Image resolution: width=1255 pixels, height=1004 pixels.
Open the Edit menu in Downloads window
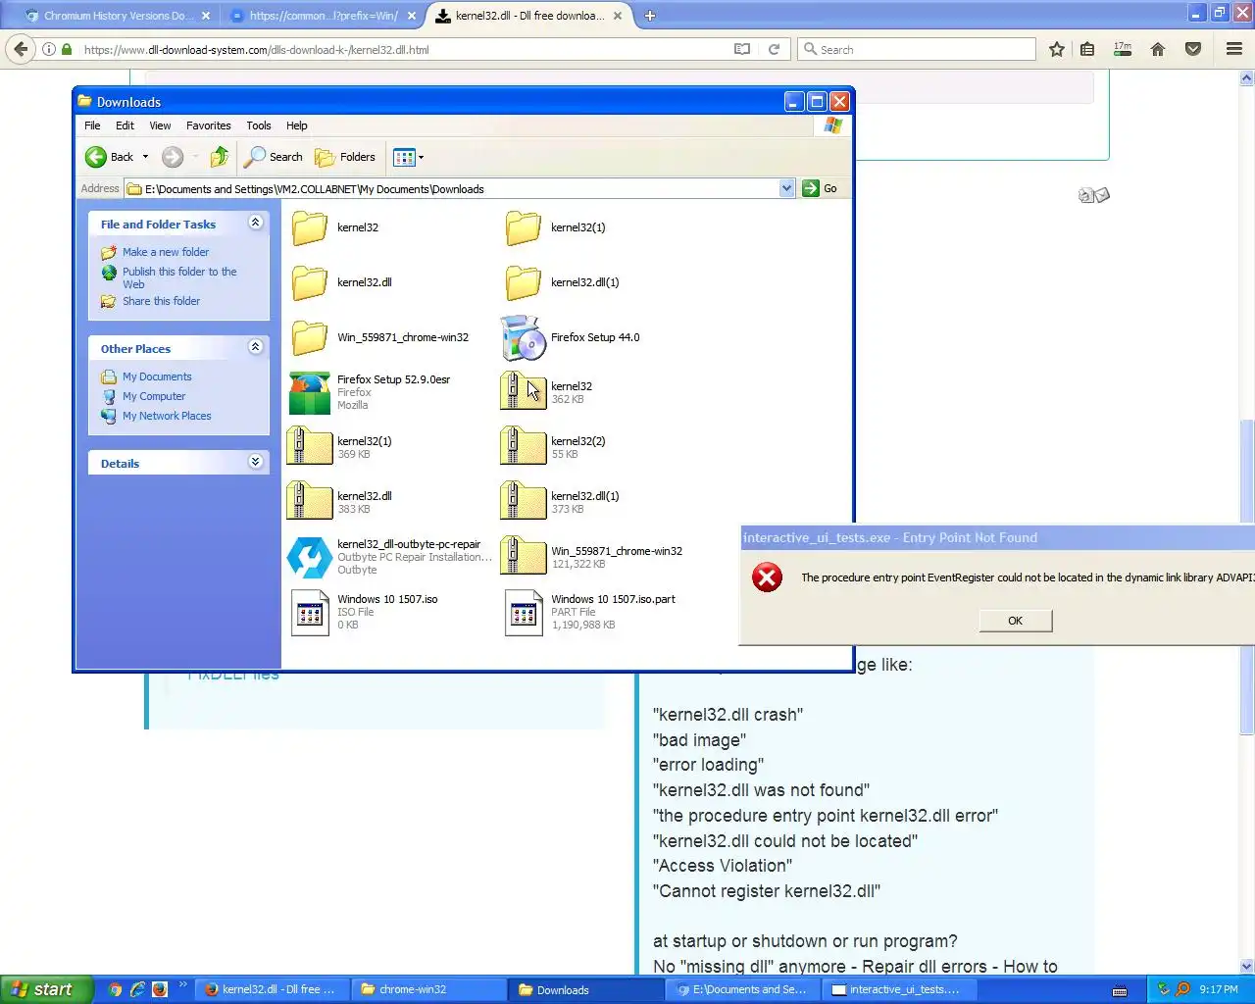(x=125, y=125)
